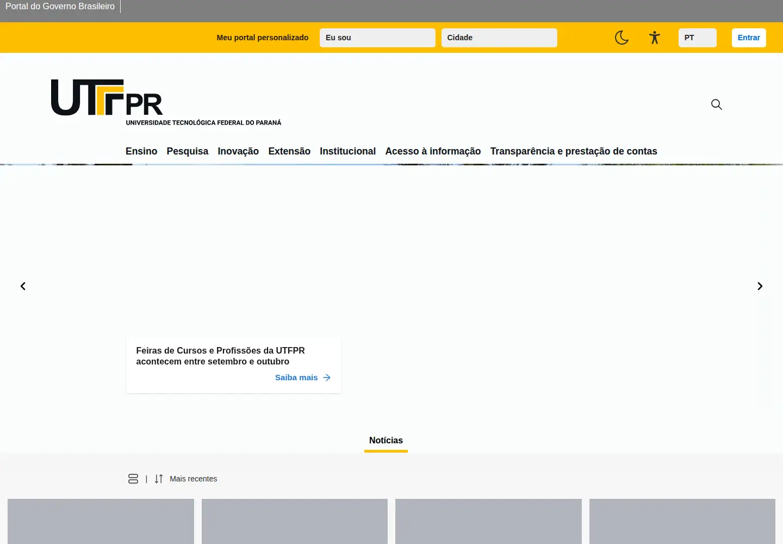Click 'Meu portal personalizado' label
783x544 pixels.
pos(263,38)
